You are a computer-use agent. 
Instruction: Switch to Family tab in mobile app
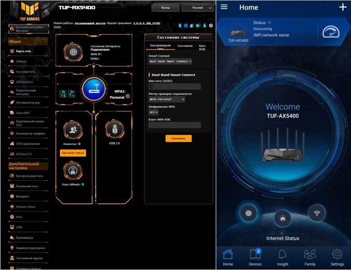click(310, 258)
